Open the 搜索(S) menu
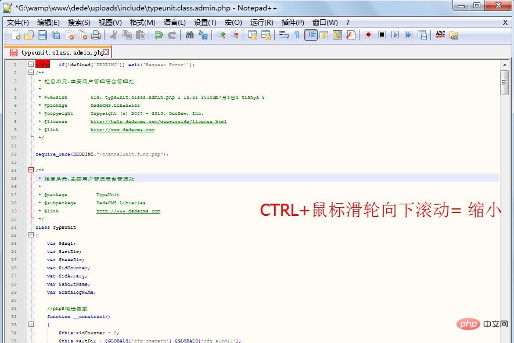514x343 pixels. 79,22
